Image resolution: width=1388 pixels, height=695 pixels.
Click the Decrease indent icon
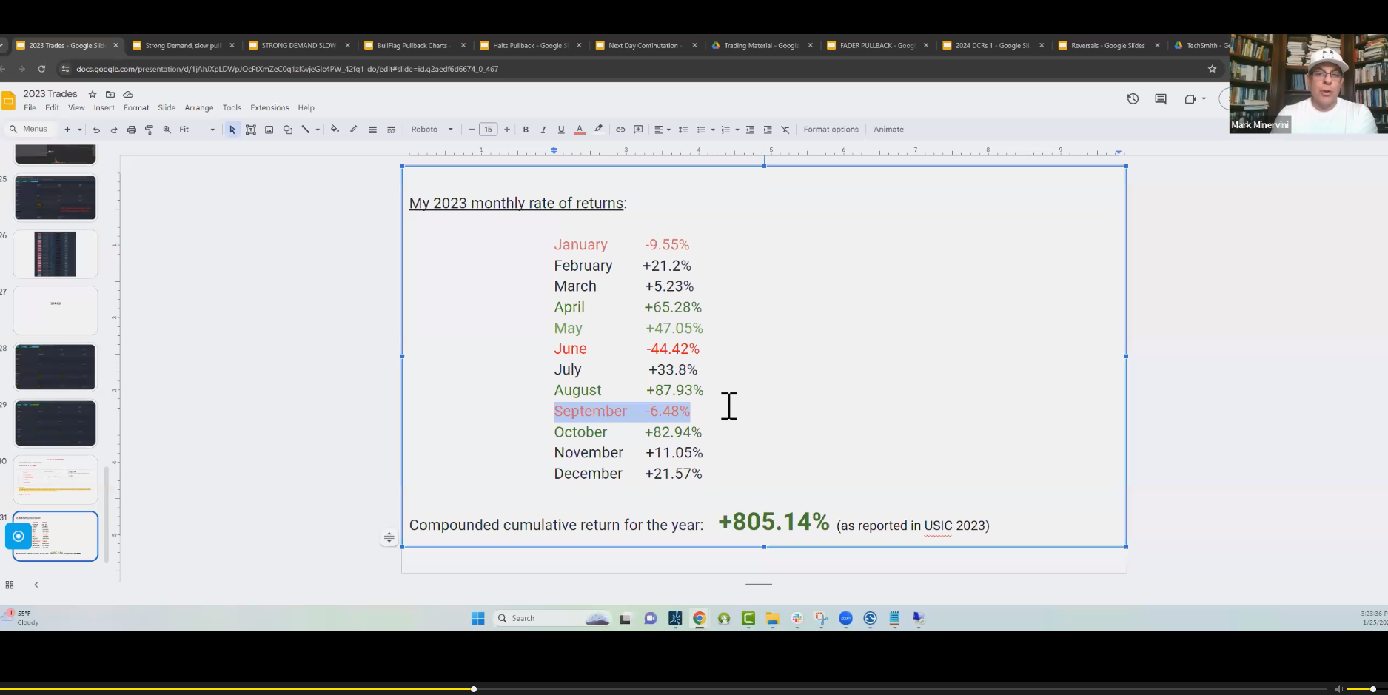pos(750,130)
